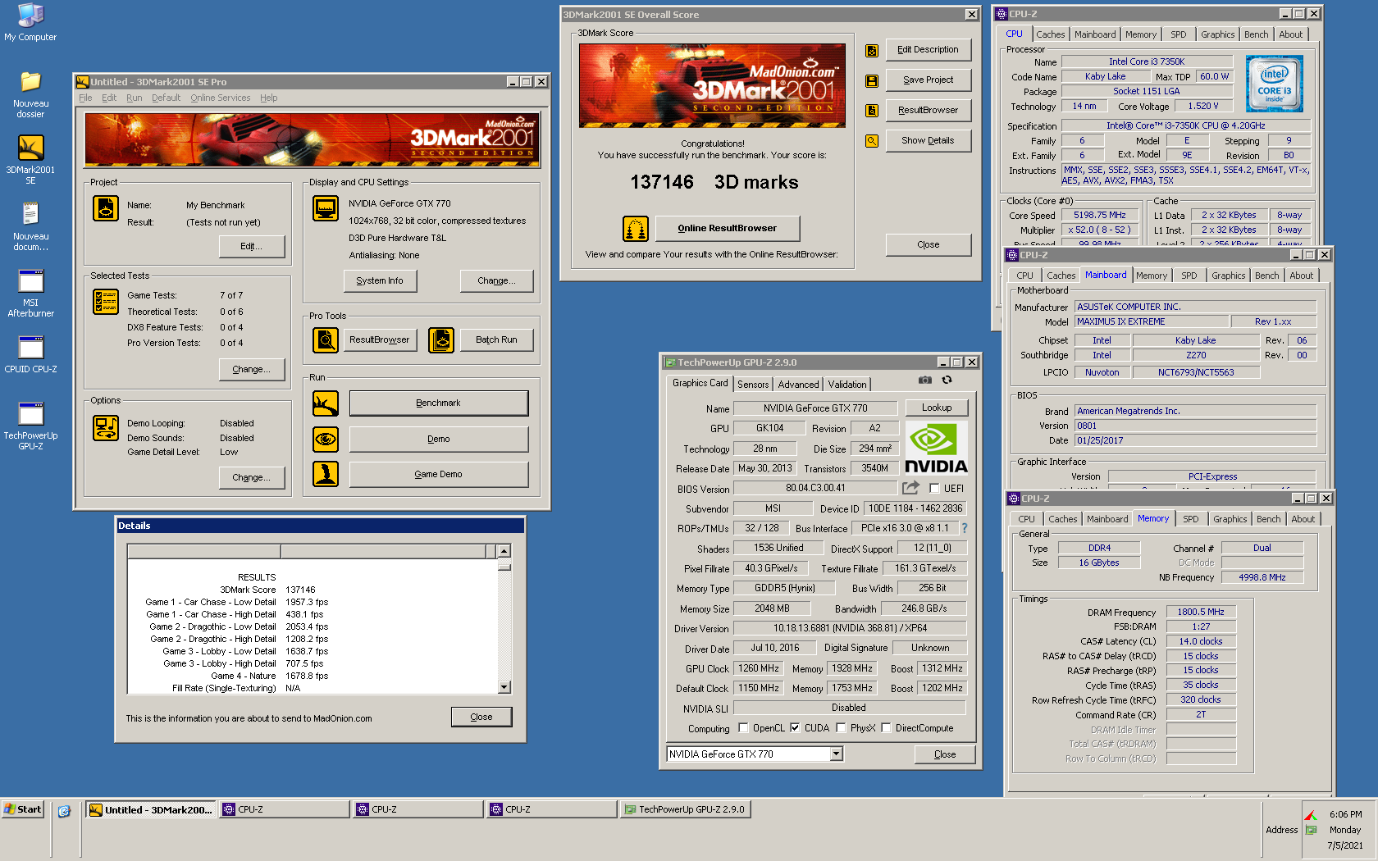Click the Benchmark button
The width and height of the screenshot is (1378, 861).
[439, 403]
